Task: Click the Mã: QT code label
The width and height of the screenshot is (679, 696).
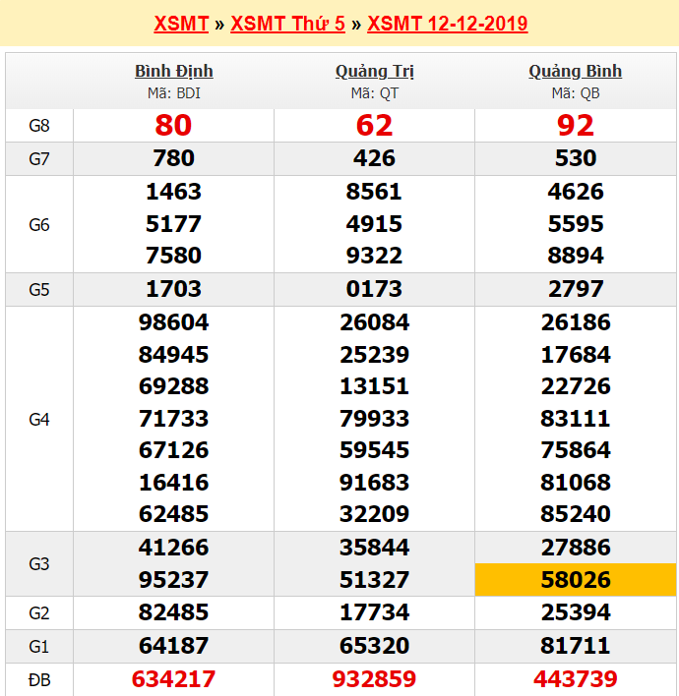Action: click(x=375, y=93)
